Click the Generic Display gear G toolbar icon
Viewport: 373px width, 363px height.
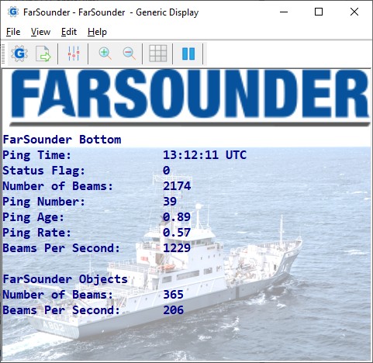19,54
